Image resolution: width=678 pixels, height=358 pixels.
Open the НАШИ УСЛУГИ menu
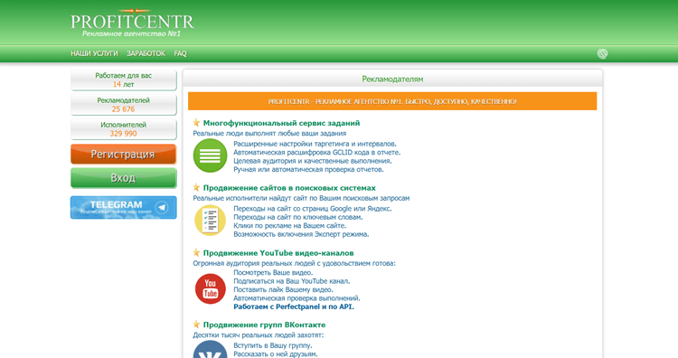pyautogui.click(x=94, y=53)
